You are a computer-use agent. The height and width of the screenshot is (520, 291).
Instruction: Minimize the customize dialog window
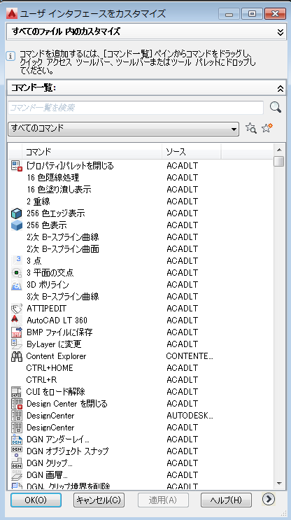click(229, 14)
